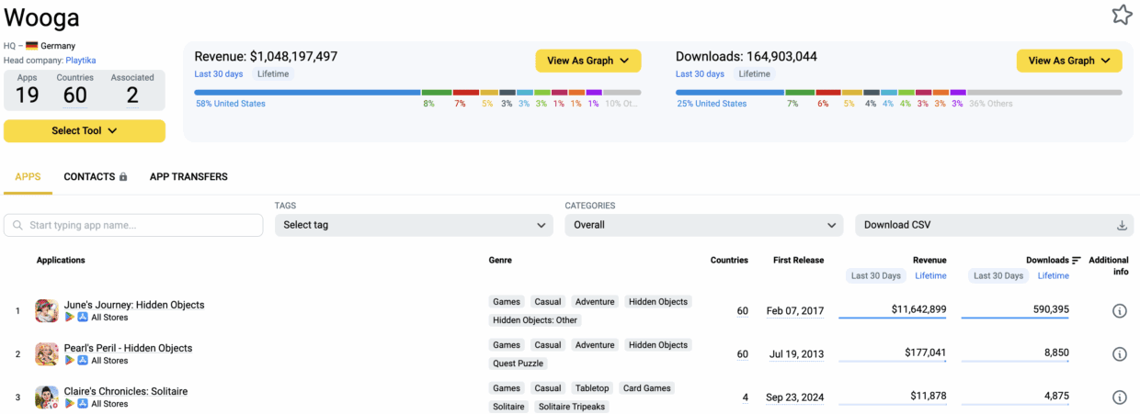Click blue United States downloads bar segment
Image resolution: width=1140 pixels, height=414 pixels.
730,93
